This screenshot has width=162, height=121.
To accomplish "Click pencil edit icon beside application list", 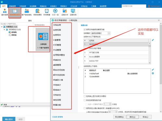I will click(153, 40).
